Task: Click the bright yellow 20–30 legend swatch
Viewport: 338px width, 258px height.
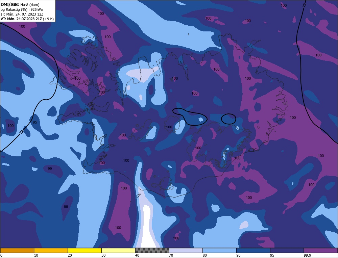Action: (x=84, y=251)
